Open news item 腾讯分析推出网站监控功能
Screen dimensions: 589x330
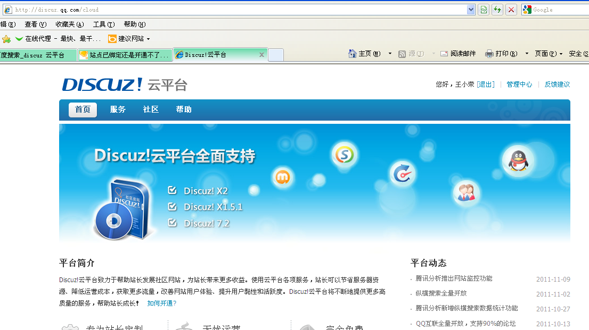click(454, 278)
